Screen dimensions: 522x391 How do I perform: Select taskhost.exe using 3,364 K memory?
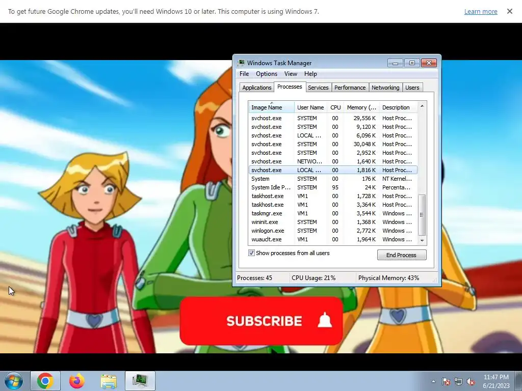pos(333,205)
